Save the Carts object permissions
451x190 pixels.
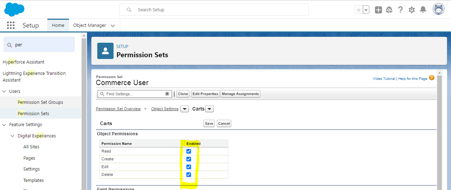click(x=209, y=124)
